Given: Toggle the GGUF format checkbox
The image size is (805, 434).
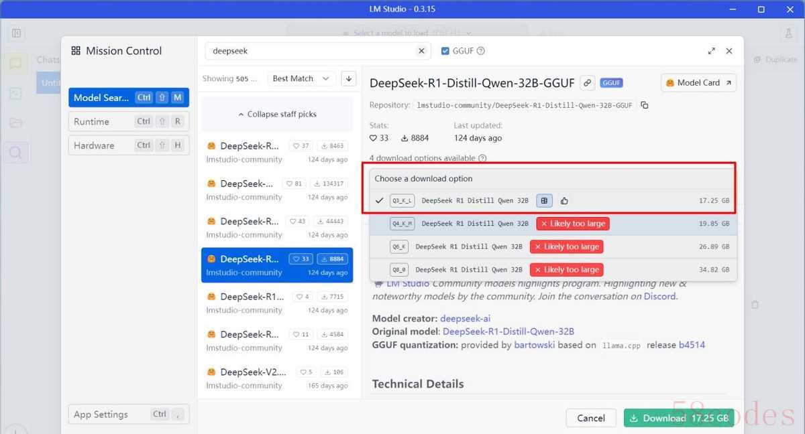Looking at the screenshot, I should coord(445,51).
